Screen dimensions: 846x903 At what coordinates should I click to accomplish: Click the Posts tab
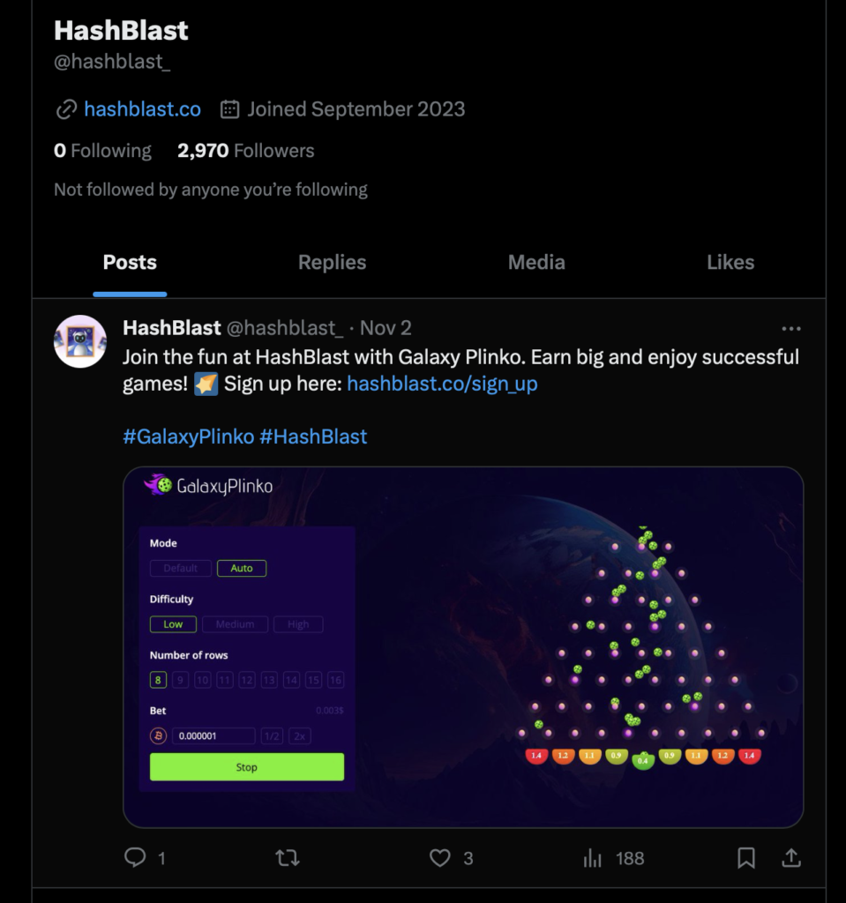click(130, 263)
